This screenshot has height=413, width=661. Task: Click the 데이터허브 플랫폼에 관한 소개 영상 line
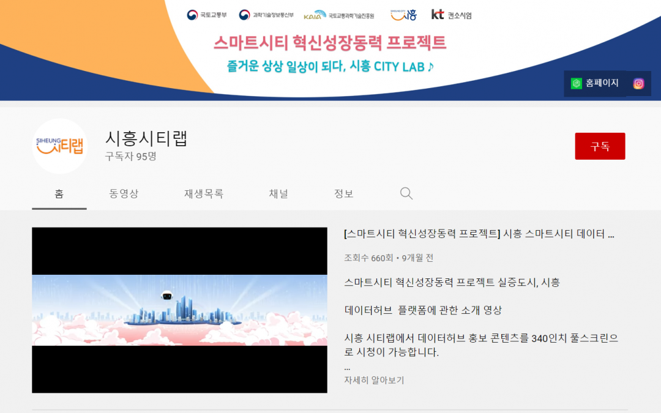pyautogui.click(x=424, y=311)
